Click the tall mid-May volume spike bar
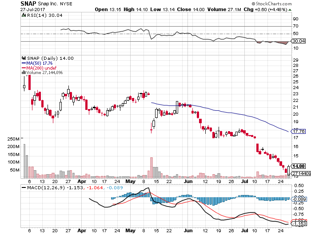Screen dimensions: 311x234 pyautogui.click(x=152, y=167)
